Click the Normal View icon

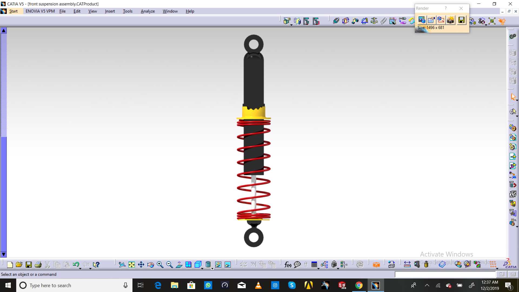point(179,265)
